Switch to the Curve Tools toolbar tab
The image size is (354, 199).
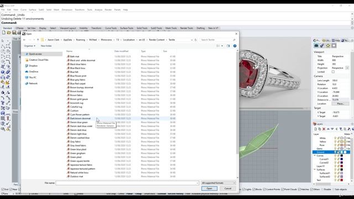coord(111,28)
